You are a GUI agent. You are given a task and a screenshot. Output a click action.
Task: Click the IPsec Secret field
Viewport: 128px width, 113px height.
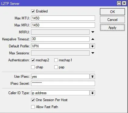click(x=63, y=83)
